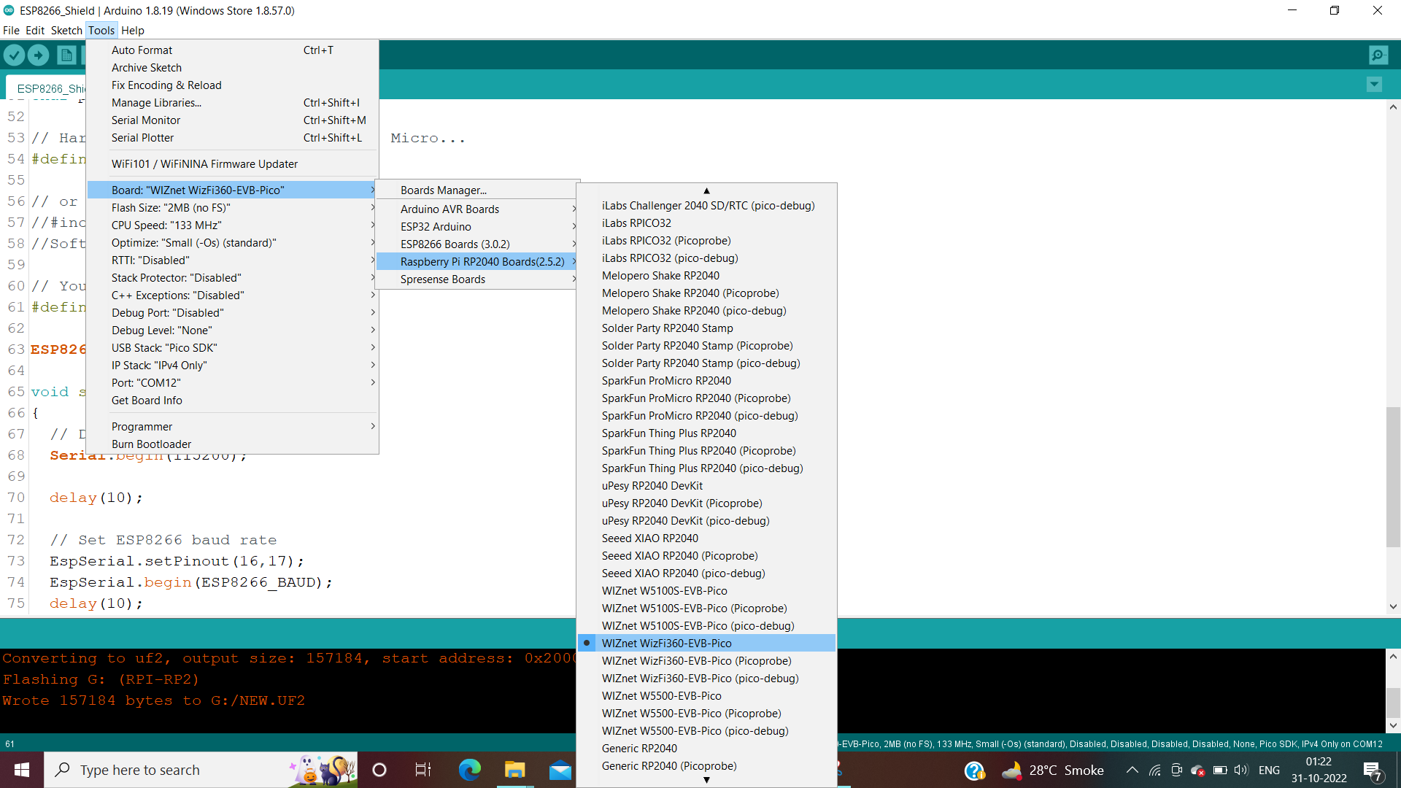The height and width of the screenshot is (788, 1401).
Task: Open Microsoft Edge from taskbar
Action: [x=469, y=770]
